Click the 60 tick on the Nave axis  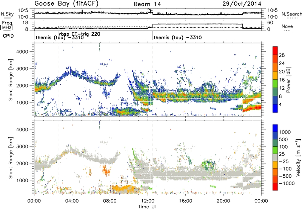(270, 23)
